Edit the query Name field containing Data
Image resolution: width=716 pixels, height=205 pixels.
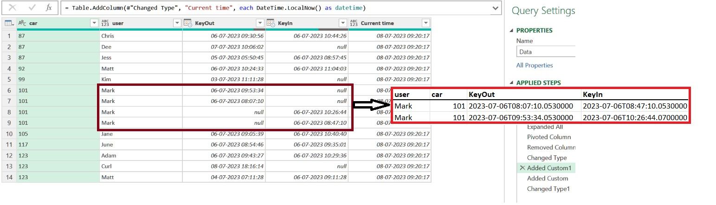click(546, 52)
